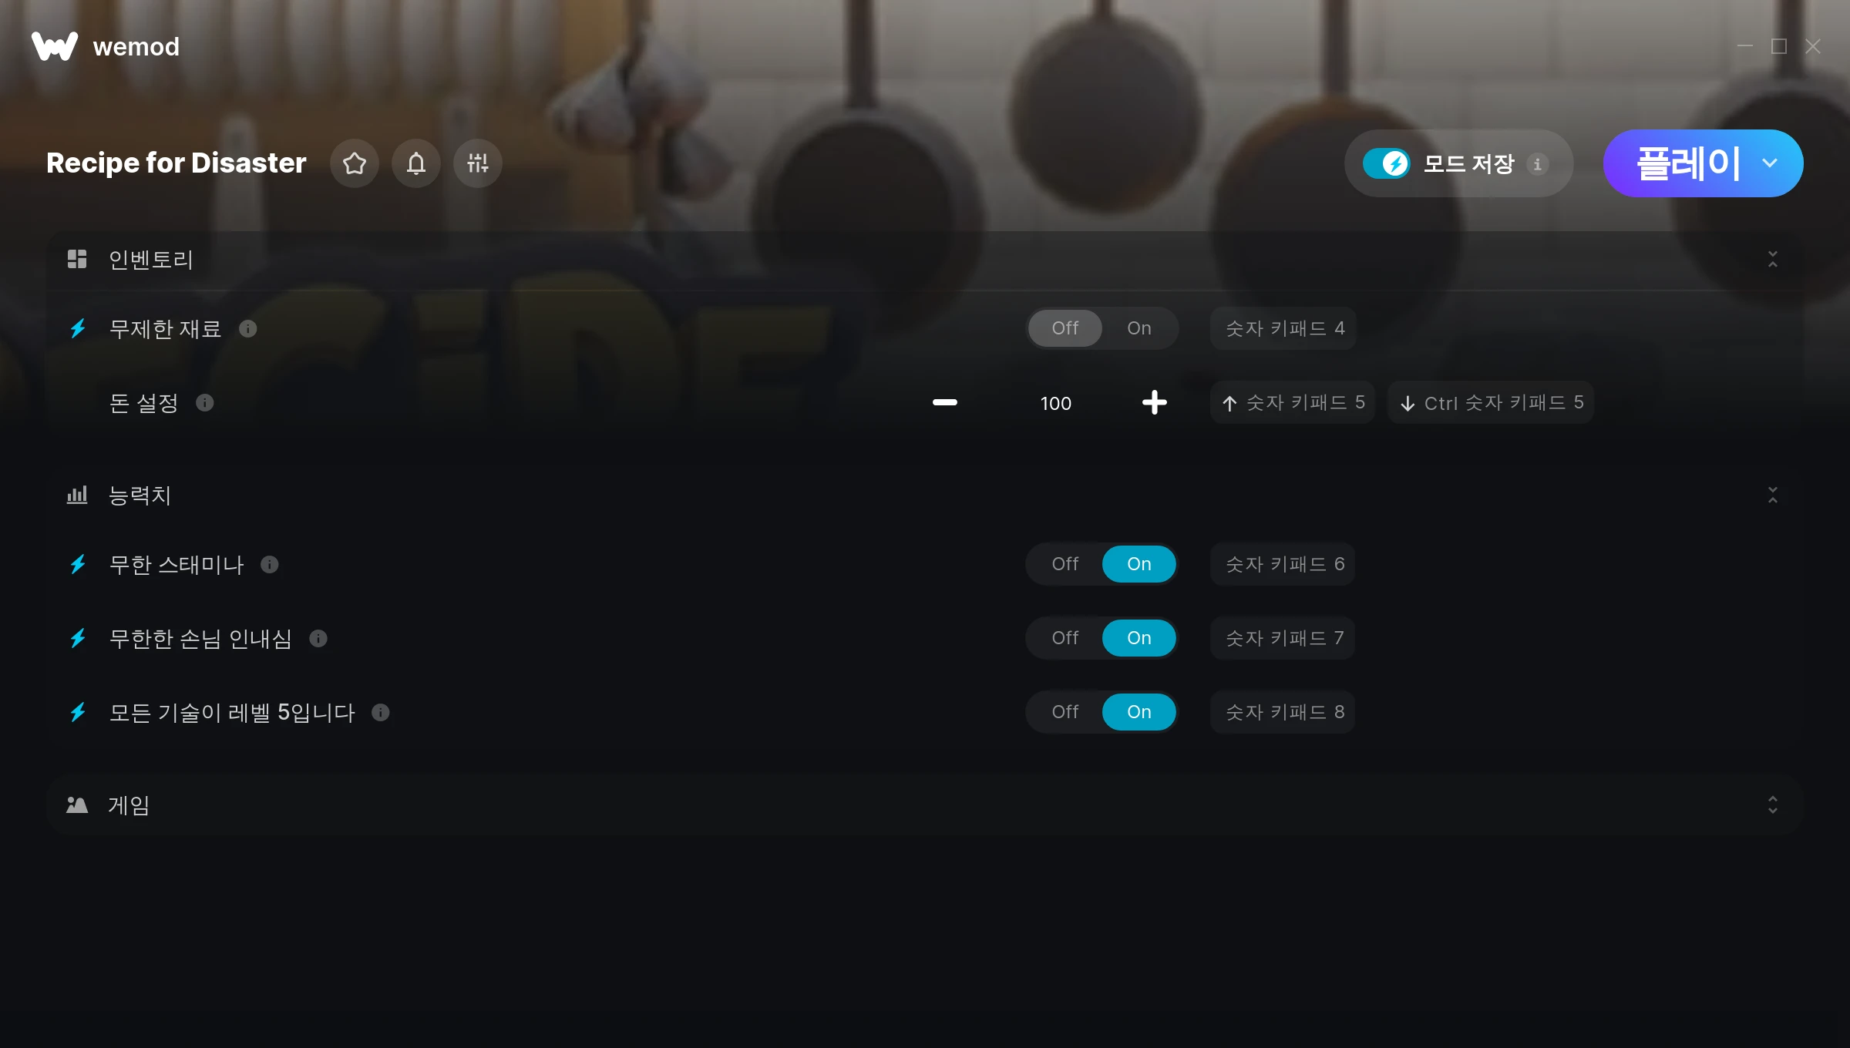Image resolution: width=1850 pixels, height=1048 pixels.
Task: Click info icon next to 무제한 재료
Action: (248, 329)
